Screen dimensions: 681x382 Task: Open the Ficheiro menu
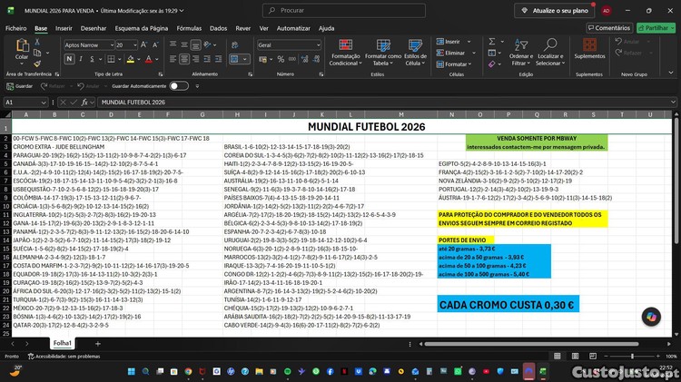pos(16,28)
